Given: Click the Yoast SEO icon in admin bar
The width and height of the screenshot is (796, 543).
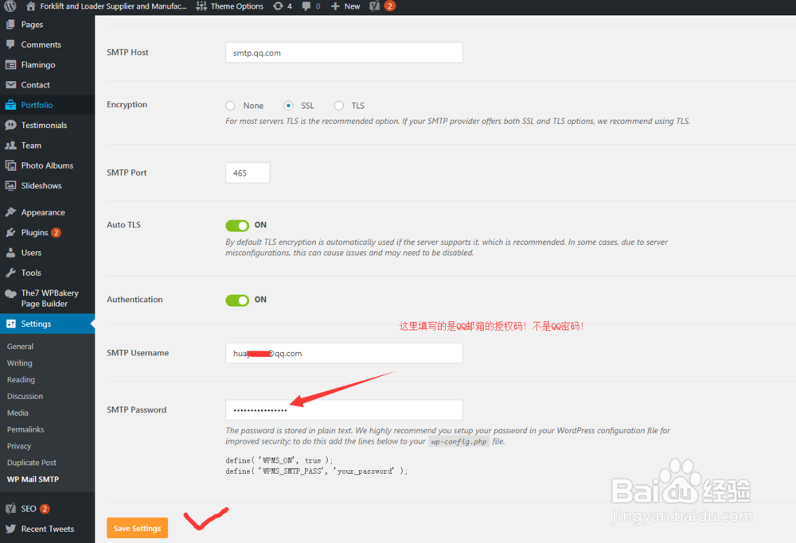Looking at the screenshot, I should (375, 6).
